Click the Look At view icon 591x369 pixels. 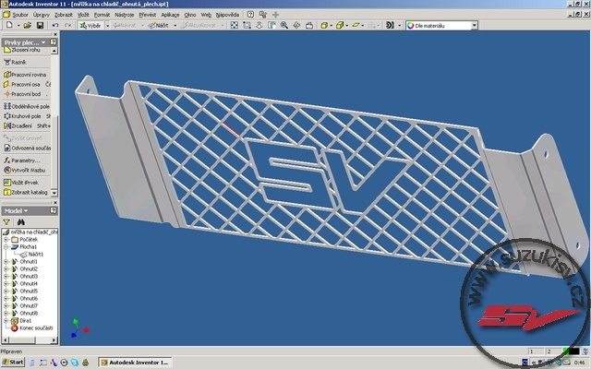coord(309,25)
